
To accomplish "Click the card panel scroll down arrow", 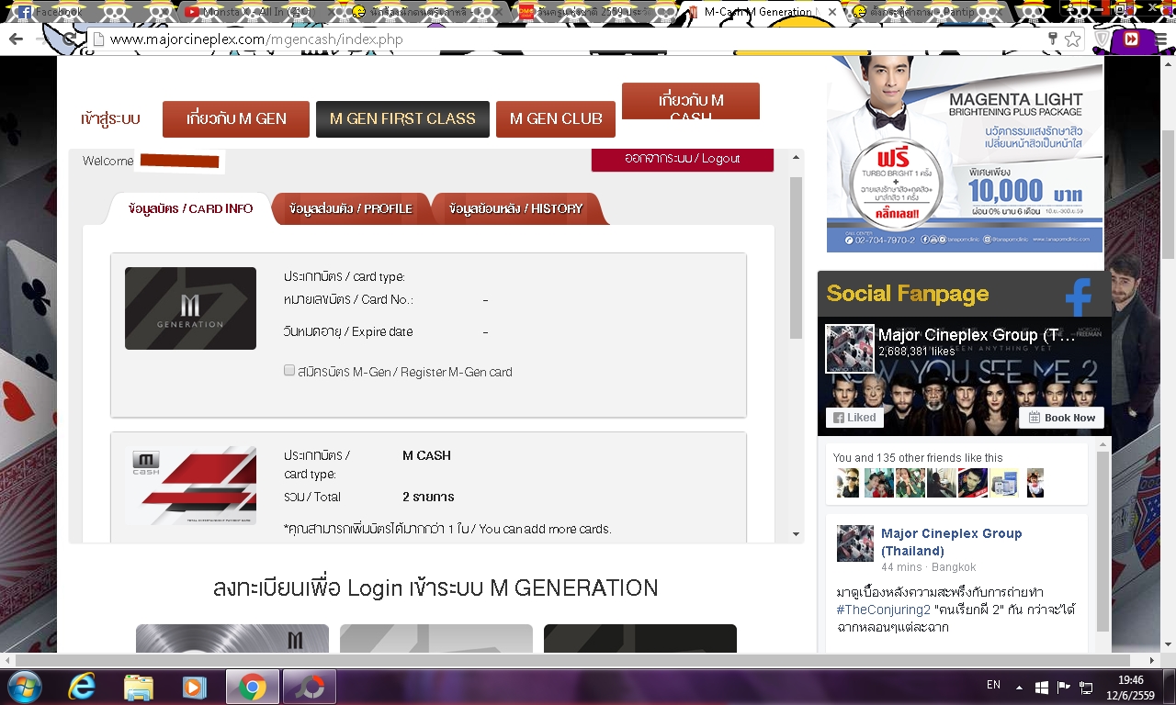I will tap(796, 534).
